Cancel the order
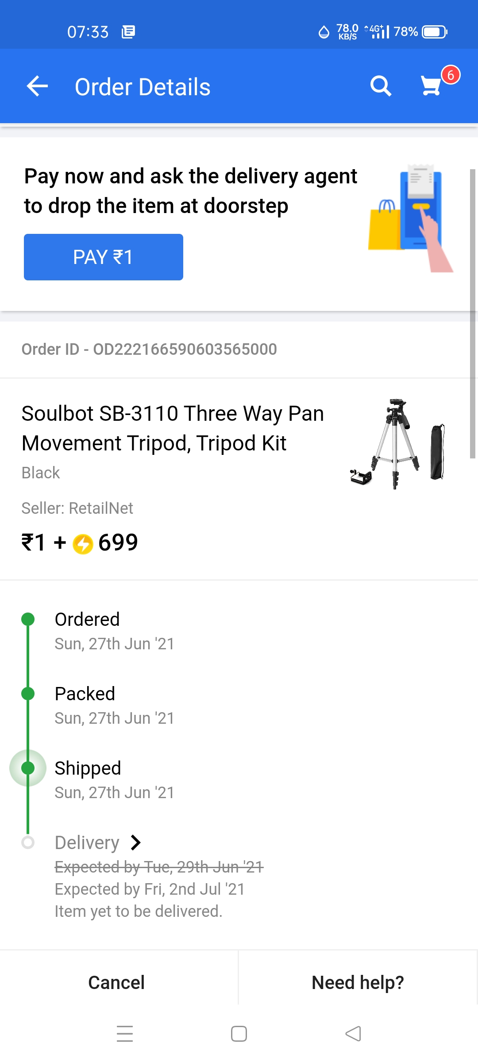 116,982
